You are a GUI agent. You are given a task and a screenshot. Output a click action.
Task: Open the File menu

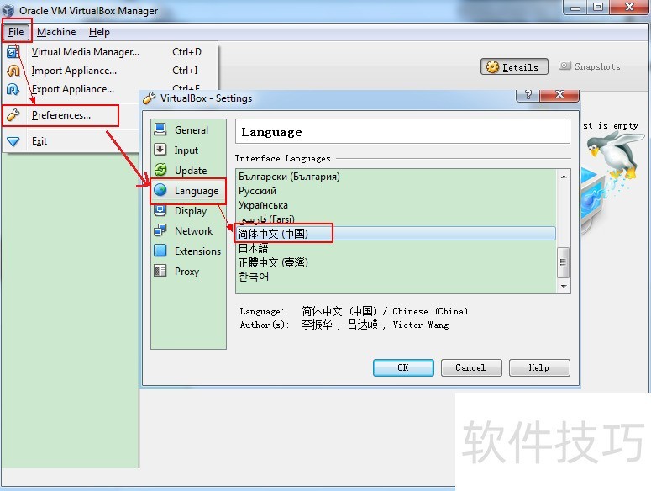click(16, 32)
